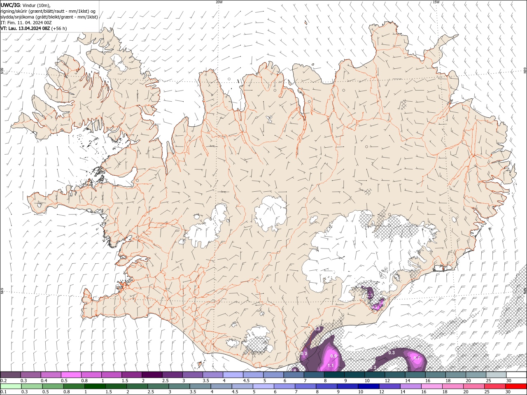Click the '0.2' label starting the upper legend
The width and height of the screenshot is (527, 395).
pos(4,381)
